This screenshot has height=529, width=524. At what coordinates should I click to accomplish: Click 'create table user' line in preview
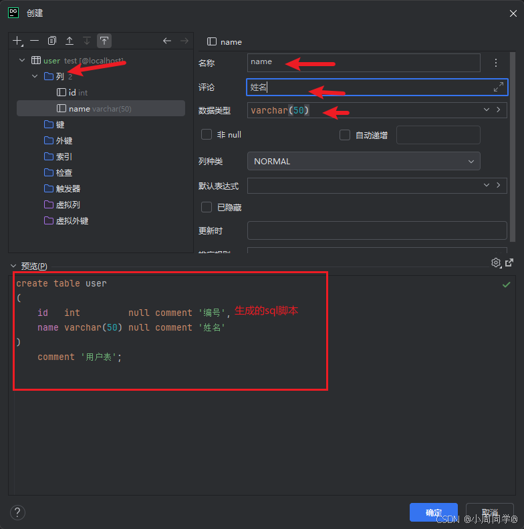point(61,283)
